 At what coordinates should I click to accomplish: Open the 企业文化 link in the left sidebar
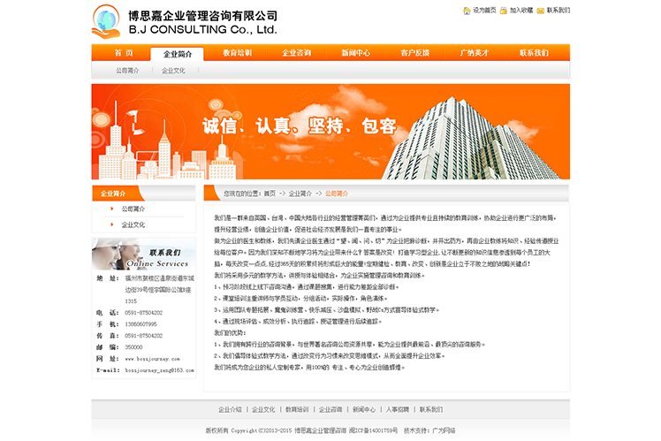[x=133, y=224]
